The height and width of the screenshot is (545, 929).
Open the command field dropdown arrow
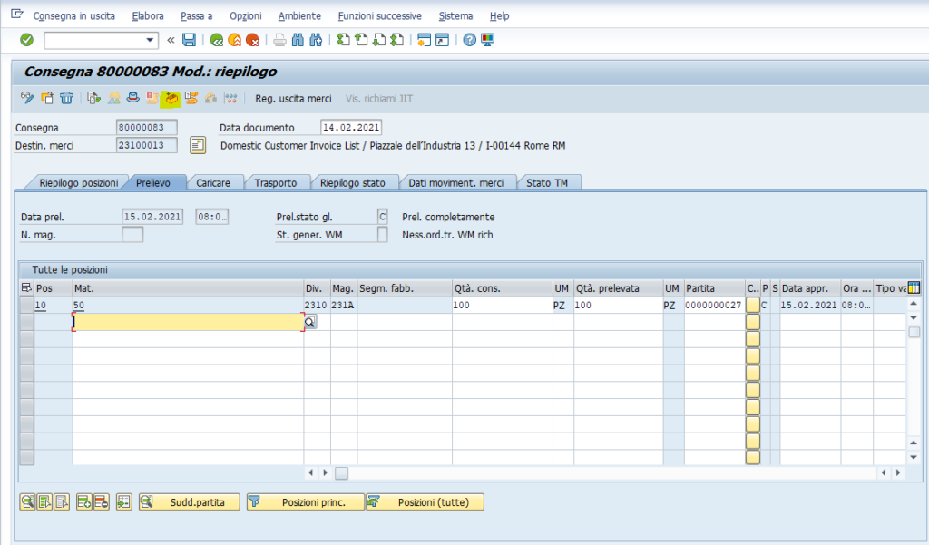(150, 40)
